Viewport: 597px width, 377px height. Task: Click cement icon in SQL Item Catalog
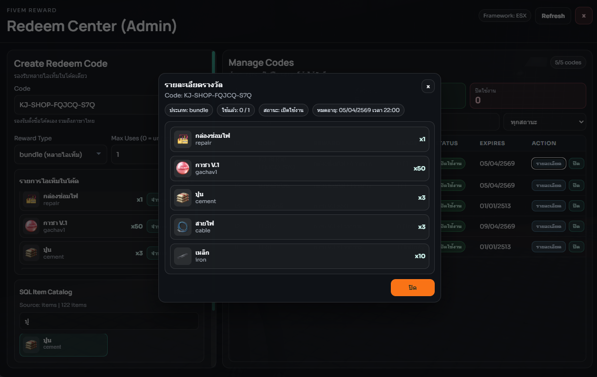[x=31, y=344]
